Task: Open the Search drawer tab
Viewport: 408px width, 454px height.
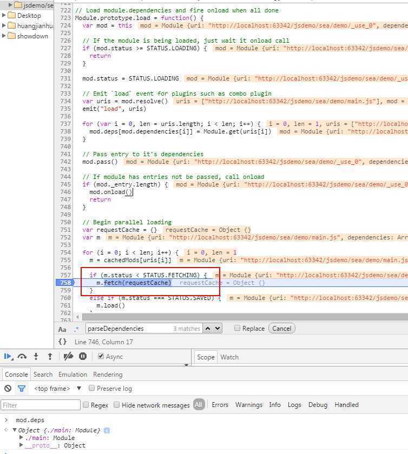Action: (x=43, y=375)
